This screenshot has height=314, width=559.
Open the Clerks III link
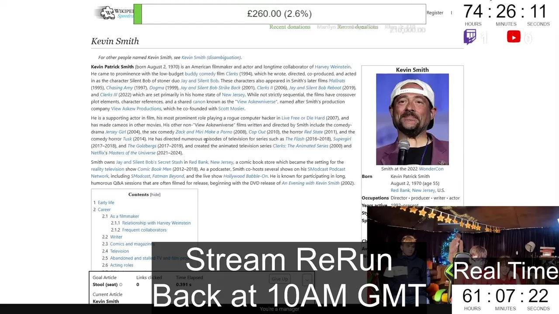point(109,95)
